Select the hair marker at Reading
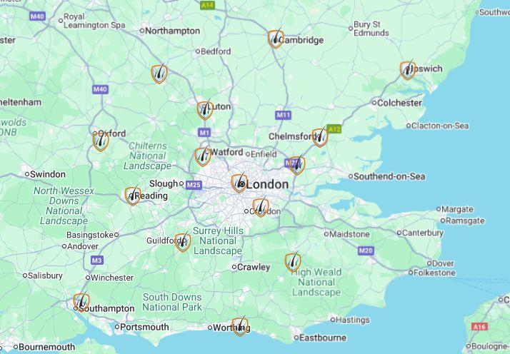The width and height of the screenshot is (510, 354). click(133, 195)
